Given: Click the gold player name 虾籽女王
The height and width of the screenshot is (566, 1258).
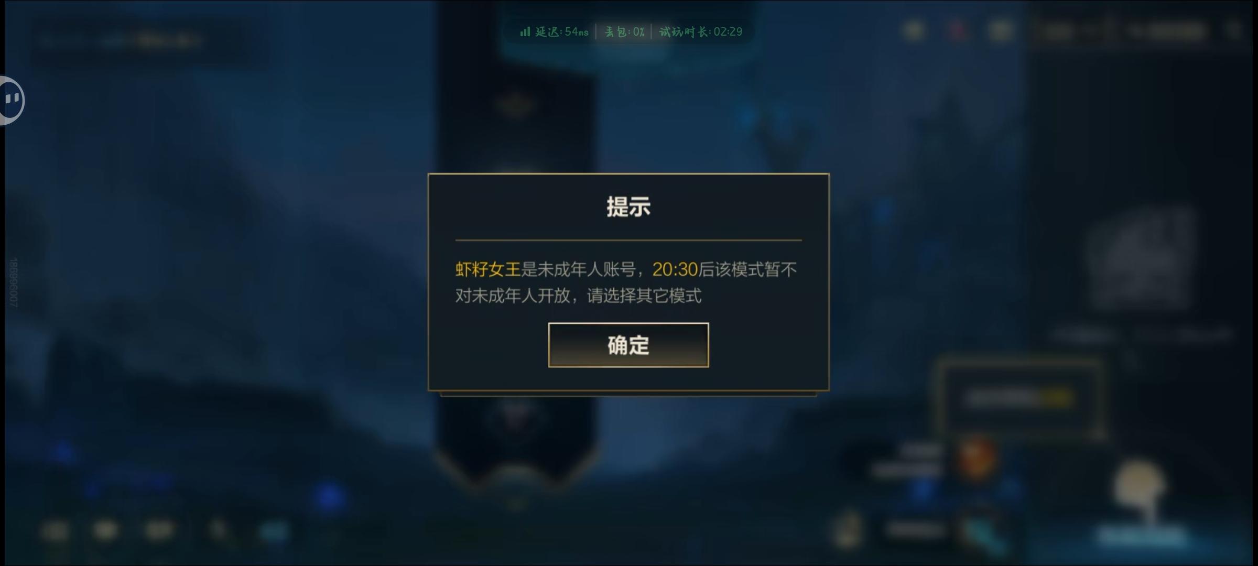Looking at the screenshot, I should tap(487, 269).
